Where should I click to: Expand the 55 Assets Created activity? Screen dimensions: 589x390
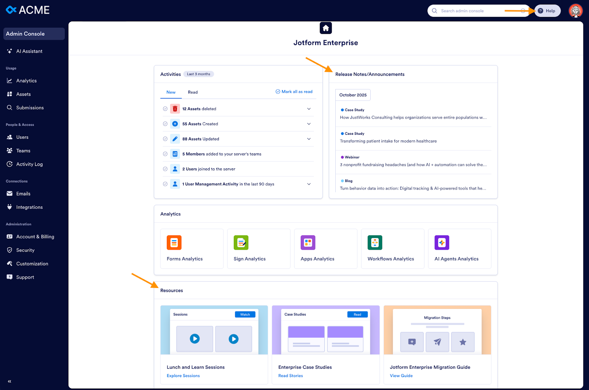pyautogui.click(x=309, y=124)
